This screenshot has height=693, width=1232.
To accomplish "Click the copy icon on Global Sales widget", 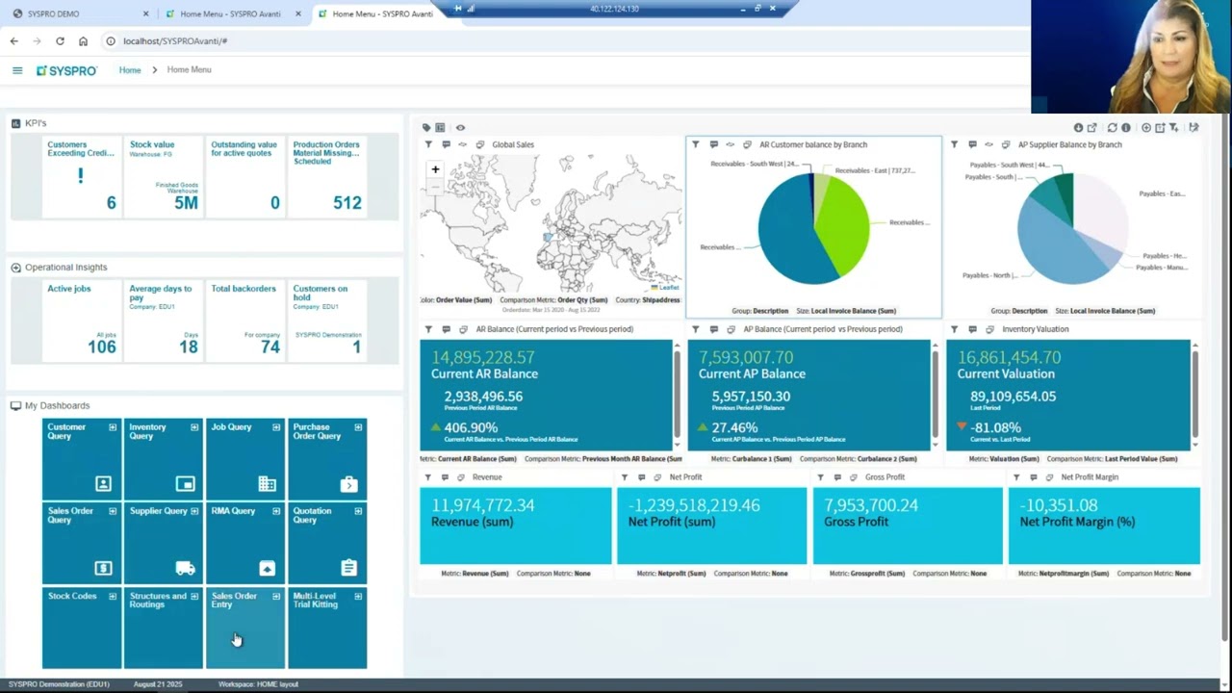I will [x=480, y=144].
